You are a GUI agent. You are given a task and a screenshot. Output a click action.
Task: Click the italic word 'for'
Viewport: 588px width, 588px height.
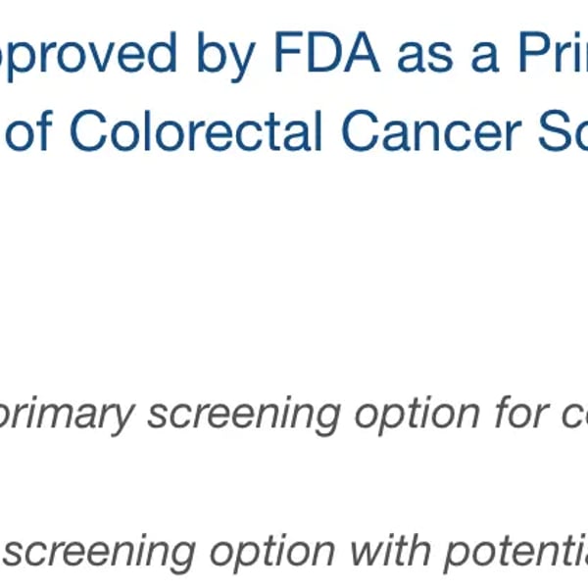[x=522, y=412]
